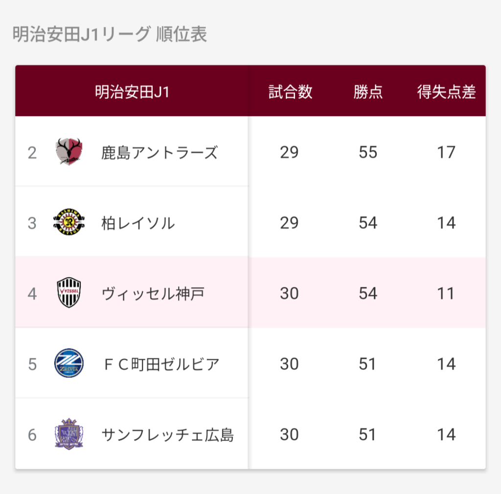Click rank number 2 beside Kashima

click(32, 153)
